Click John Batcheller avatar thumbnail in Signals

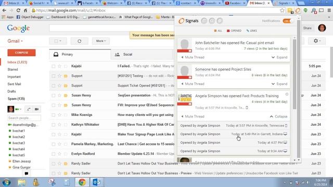click(x=185, y=45)
